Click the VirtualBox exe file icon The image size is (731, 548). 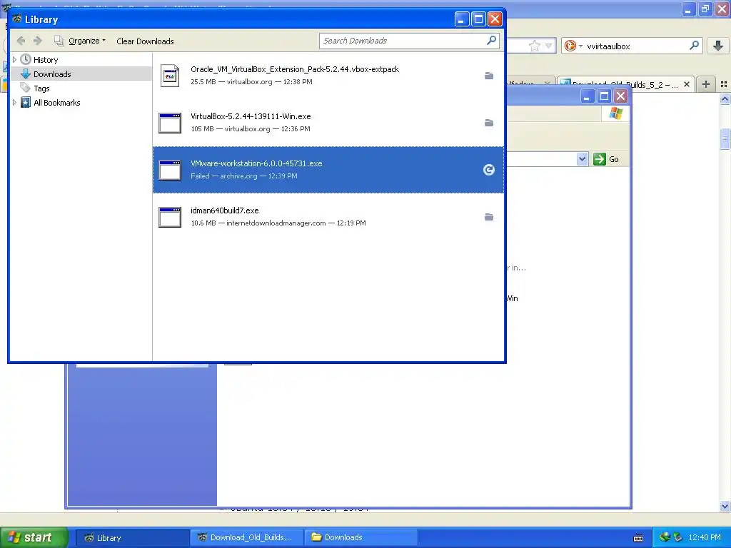tap(170, 123)
